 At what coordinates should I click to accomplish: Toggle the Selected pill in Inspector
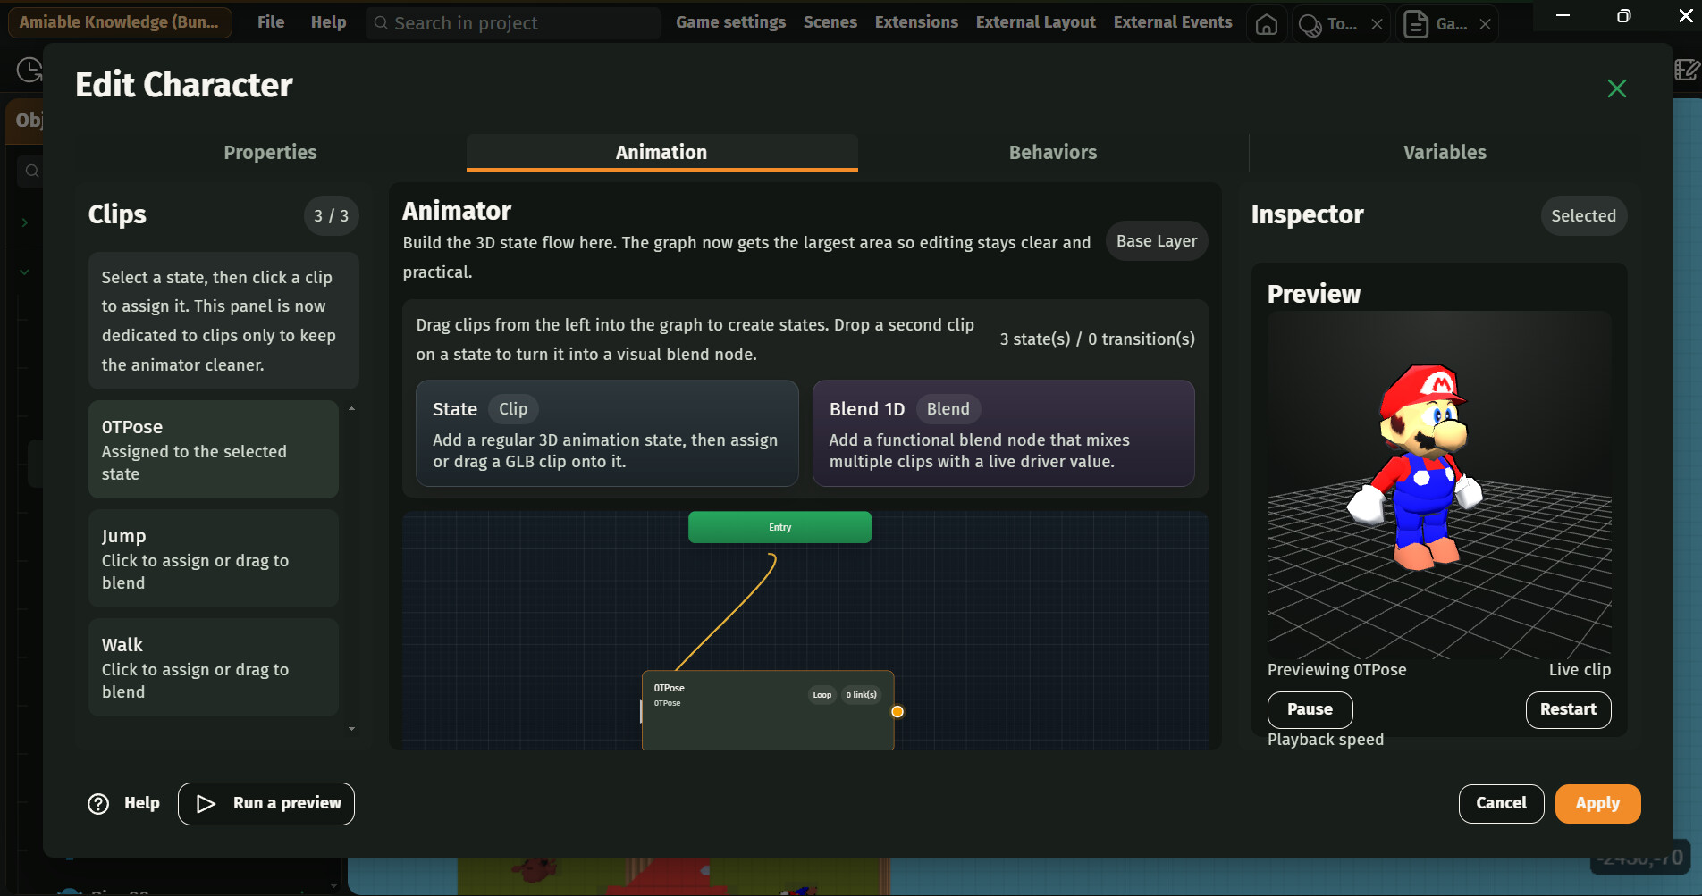(1582, 216)
